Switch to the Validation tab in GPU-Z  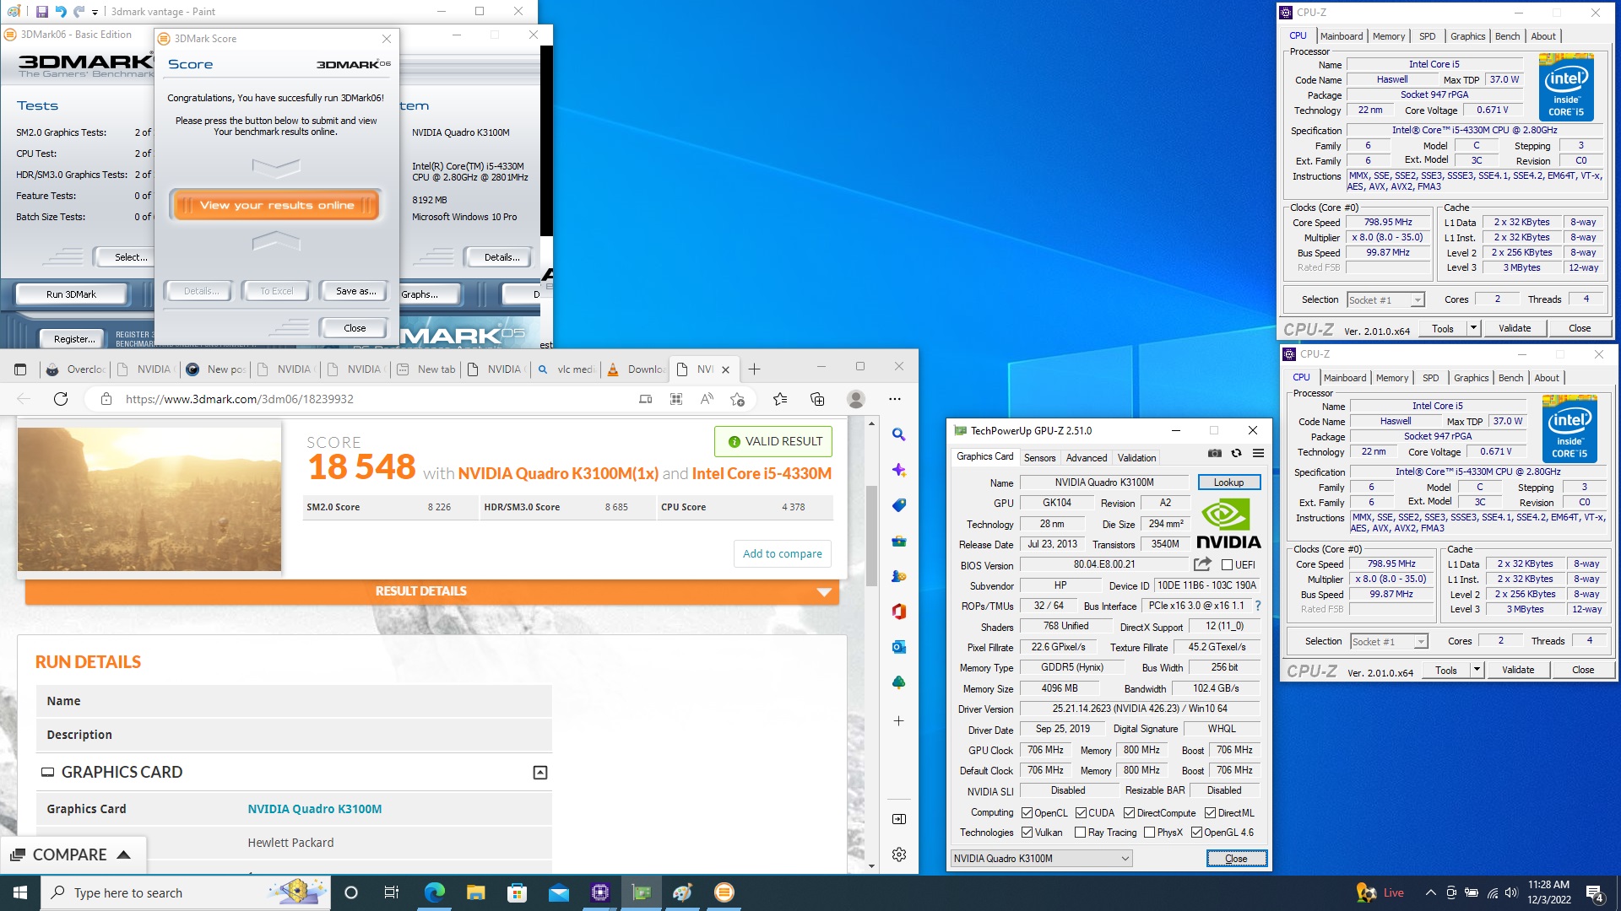1136,458
